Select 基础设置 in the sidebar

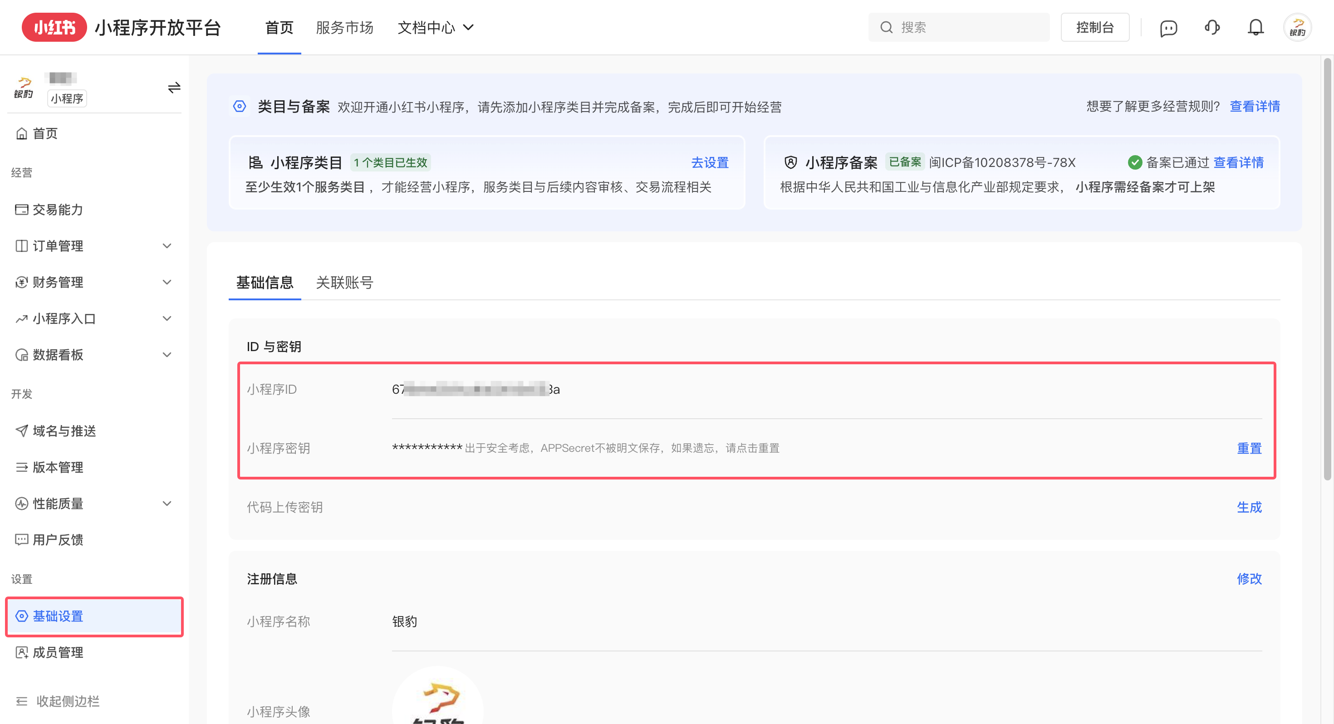[57, 617]
